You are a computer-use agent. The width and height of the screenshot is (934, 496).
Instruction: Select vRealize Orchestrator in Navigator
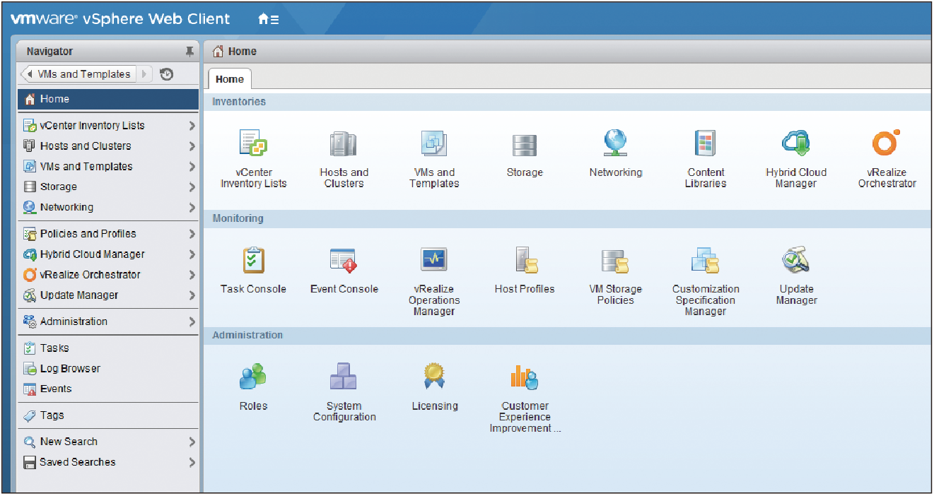107,275
